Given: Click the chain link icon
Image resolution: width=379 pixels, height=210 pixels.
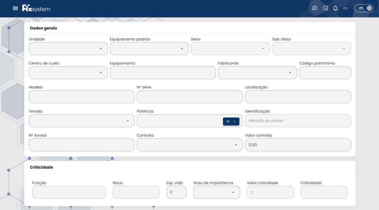Looking at the screenshot, I should click(x=345, y=8).
